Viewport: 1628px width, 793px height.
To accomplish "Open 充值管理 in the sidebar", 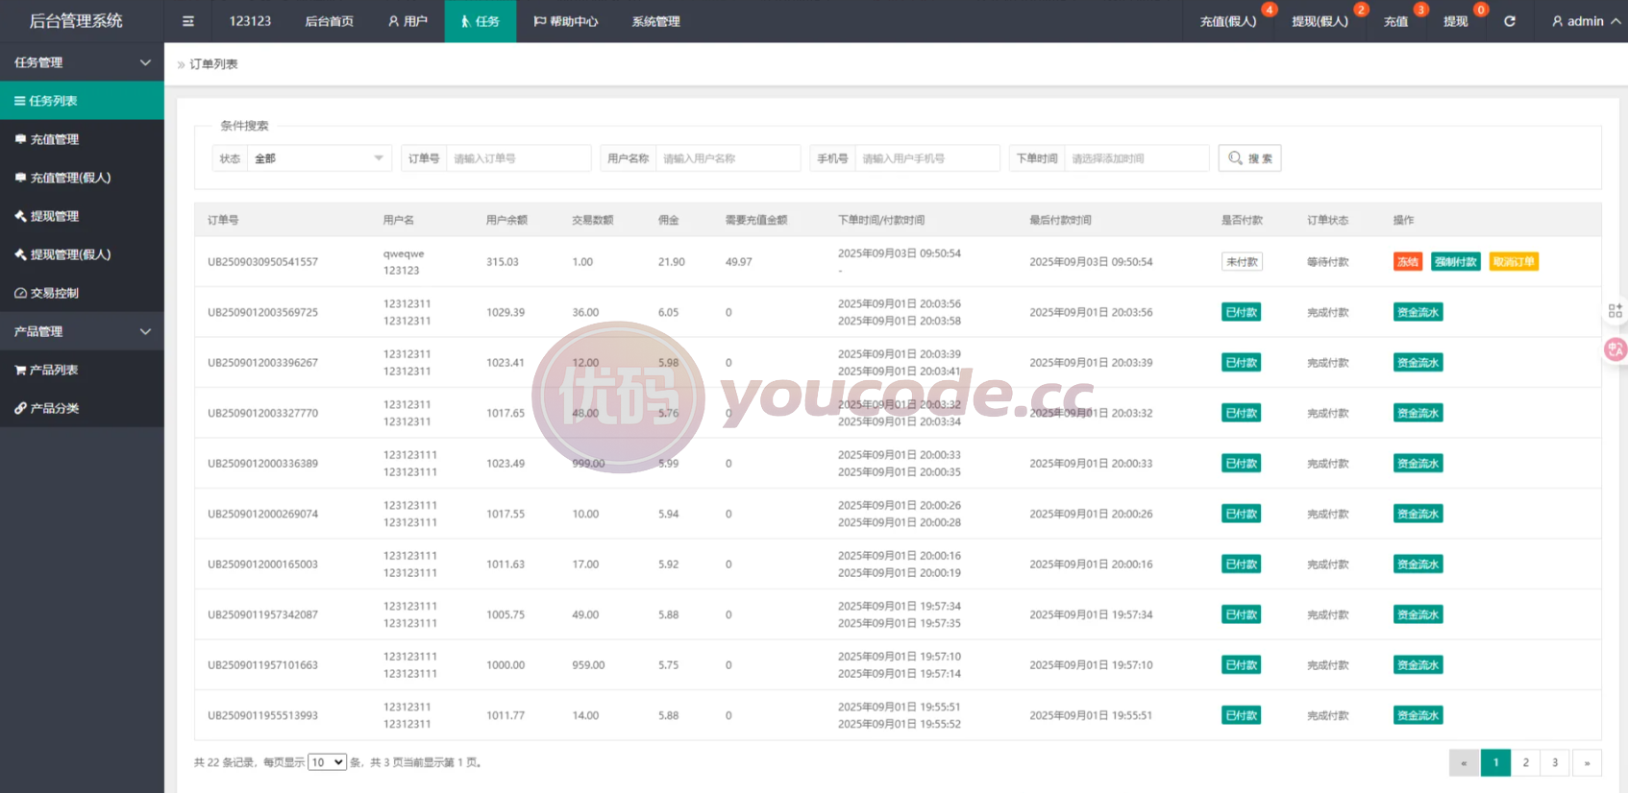I will click(x=82, y=139).
